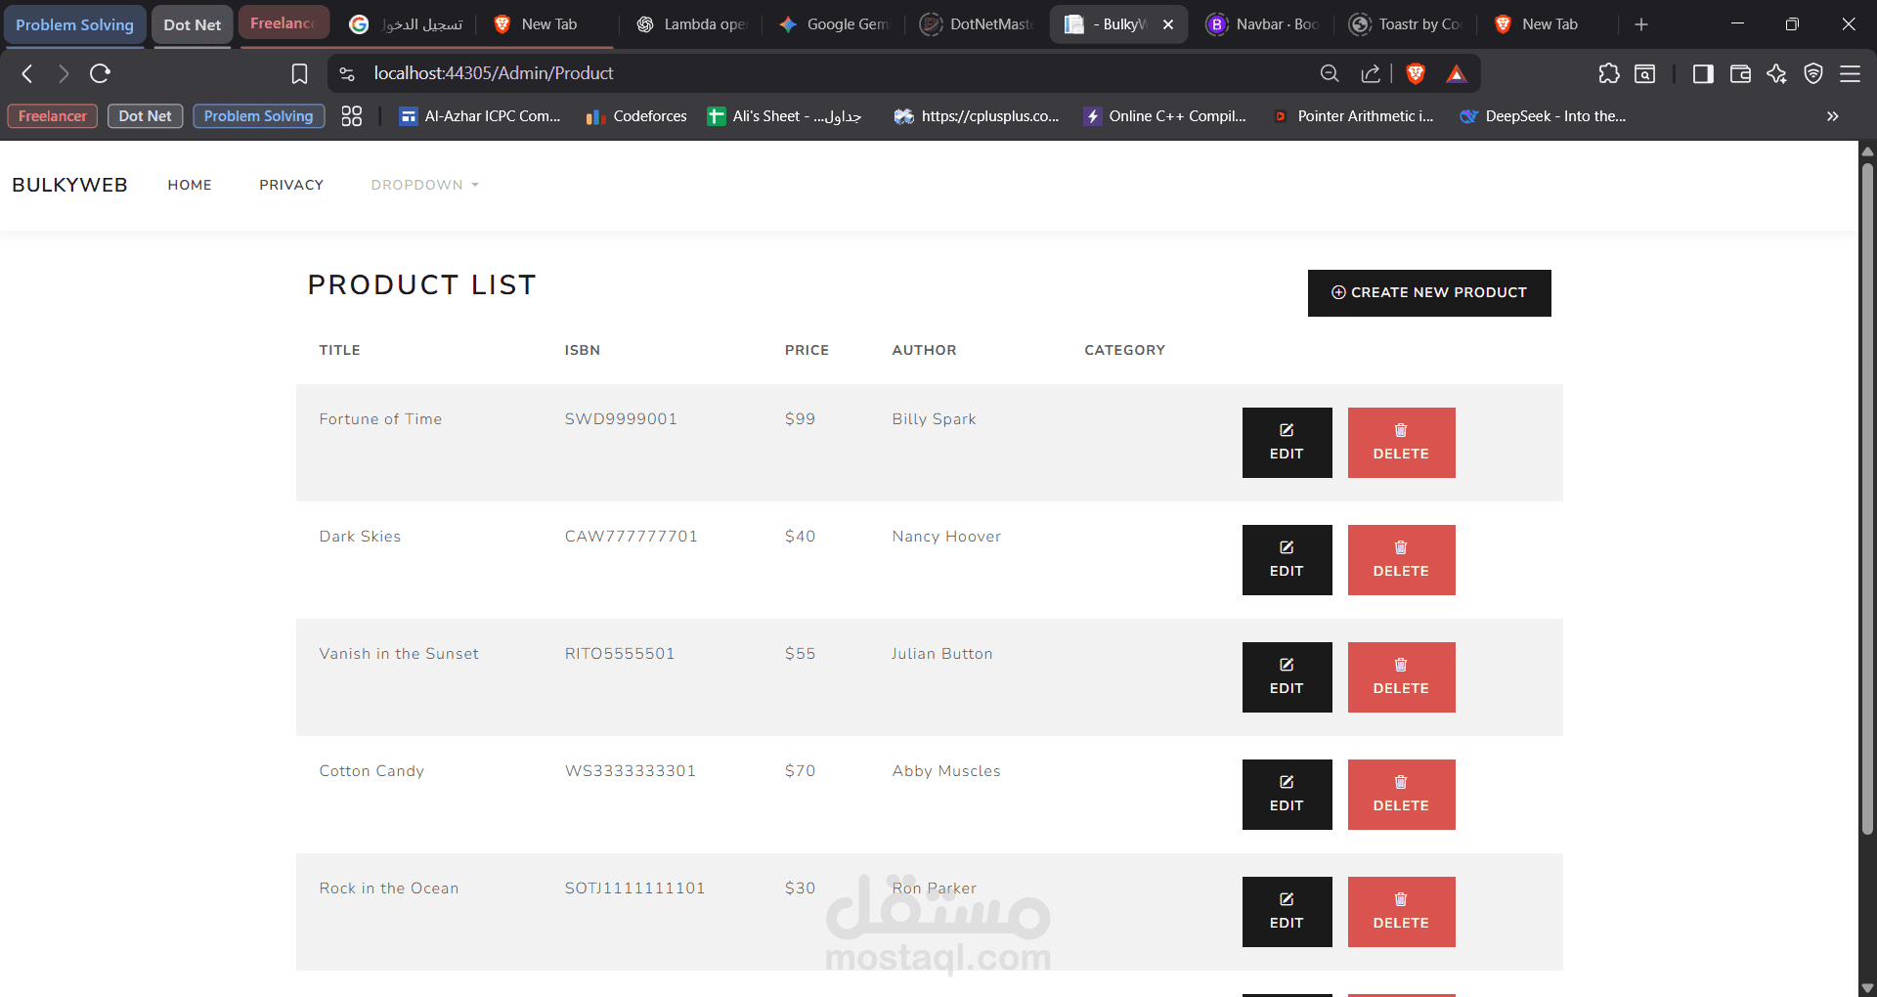1877x997 pixels.
Task: Switch to the Lambda tab
Action: point(692,24)
